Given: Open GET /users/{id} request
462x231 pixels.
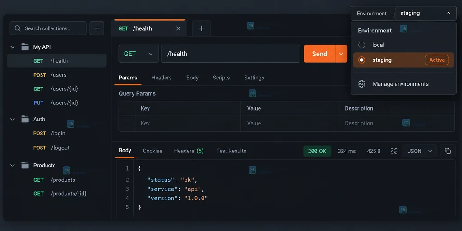Looking at the screenshot, I should click(57, 89).
